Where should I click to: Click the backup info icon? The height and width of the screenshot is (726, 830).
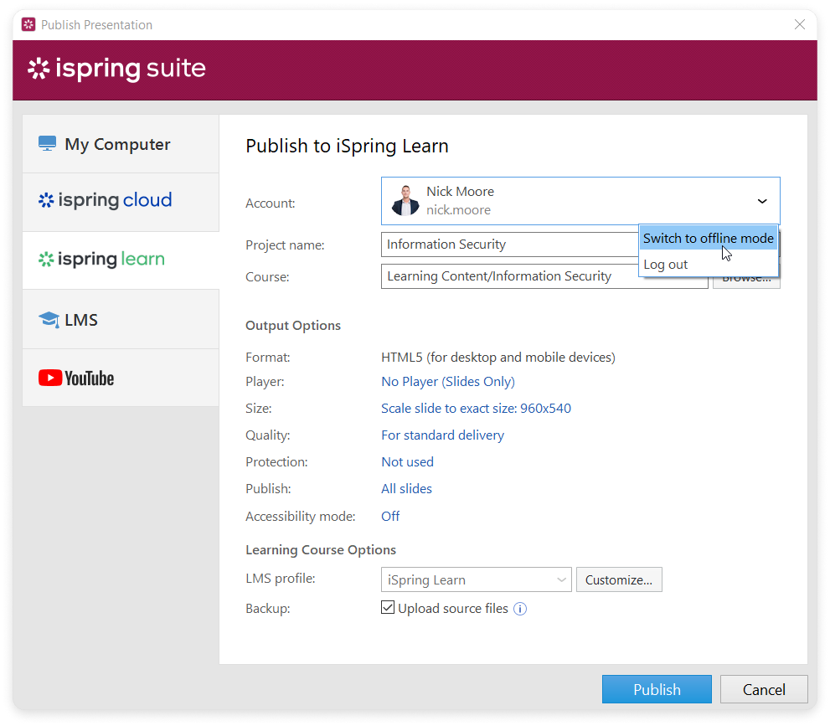pos(520,609)
